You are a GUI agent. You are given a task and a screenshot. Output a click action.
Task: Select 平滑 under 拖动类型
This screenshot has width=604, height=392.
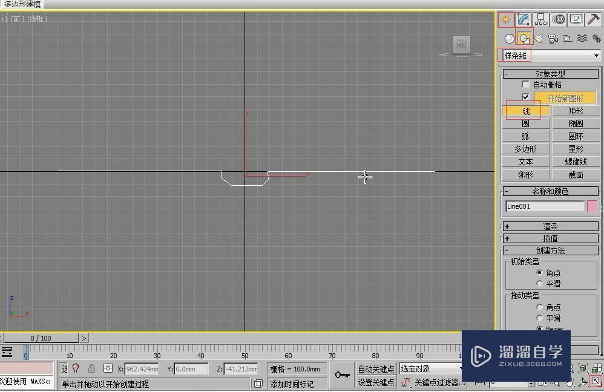(539, 318)
